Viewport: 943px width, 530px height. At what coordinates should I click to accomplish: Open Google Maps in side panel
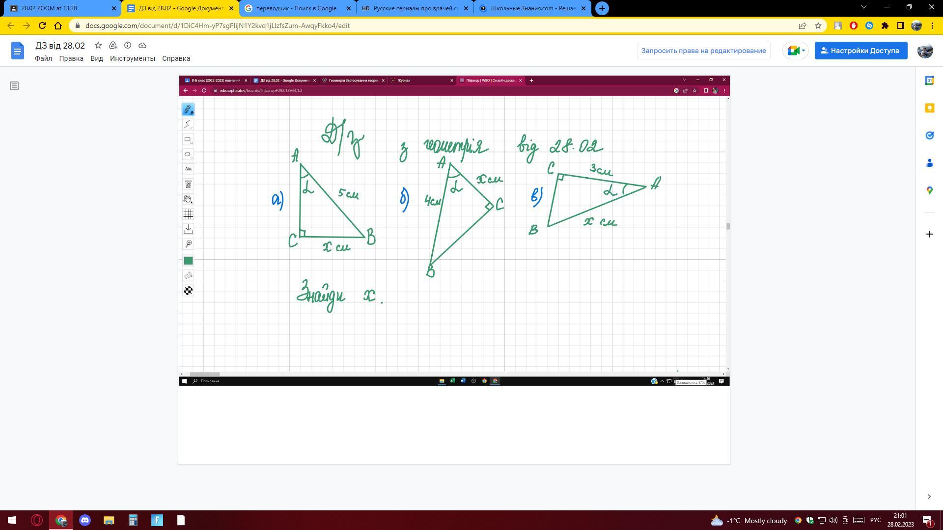click(929, 190)
